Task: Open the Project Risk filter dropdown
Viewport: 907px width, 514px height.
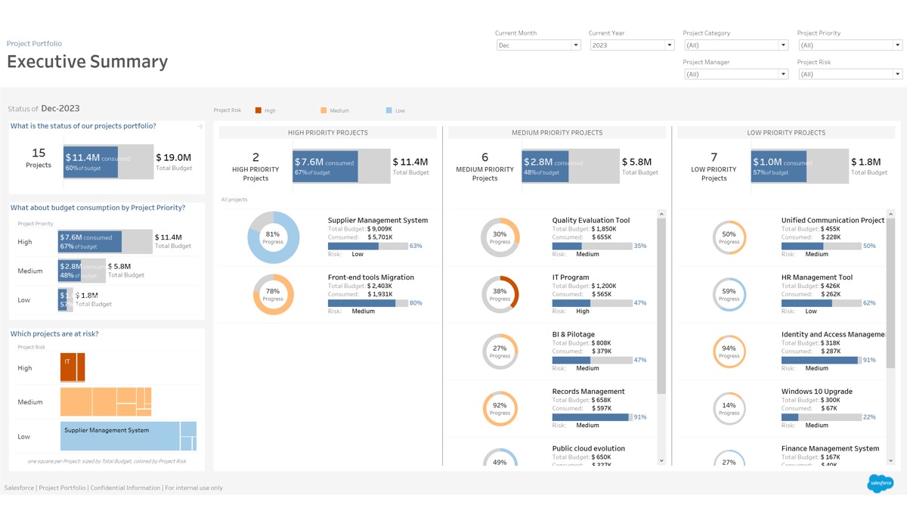Action: coord(850,74)
